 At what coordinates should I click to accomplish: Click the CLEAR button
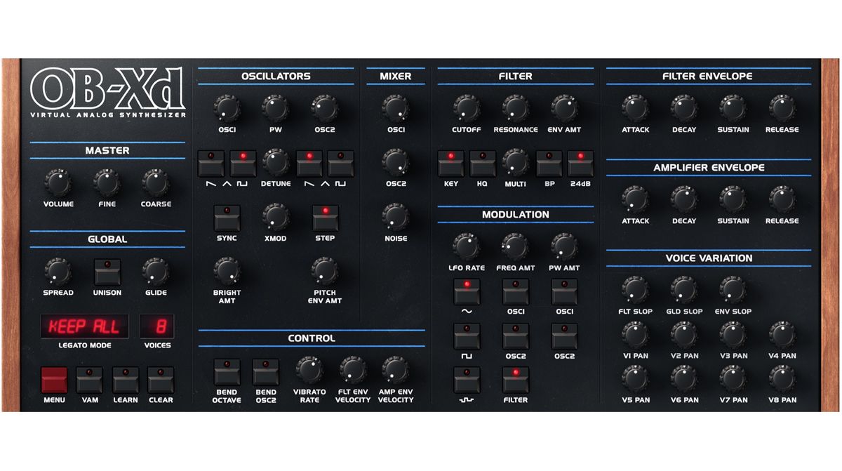[160, 379]
